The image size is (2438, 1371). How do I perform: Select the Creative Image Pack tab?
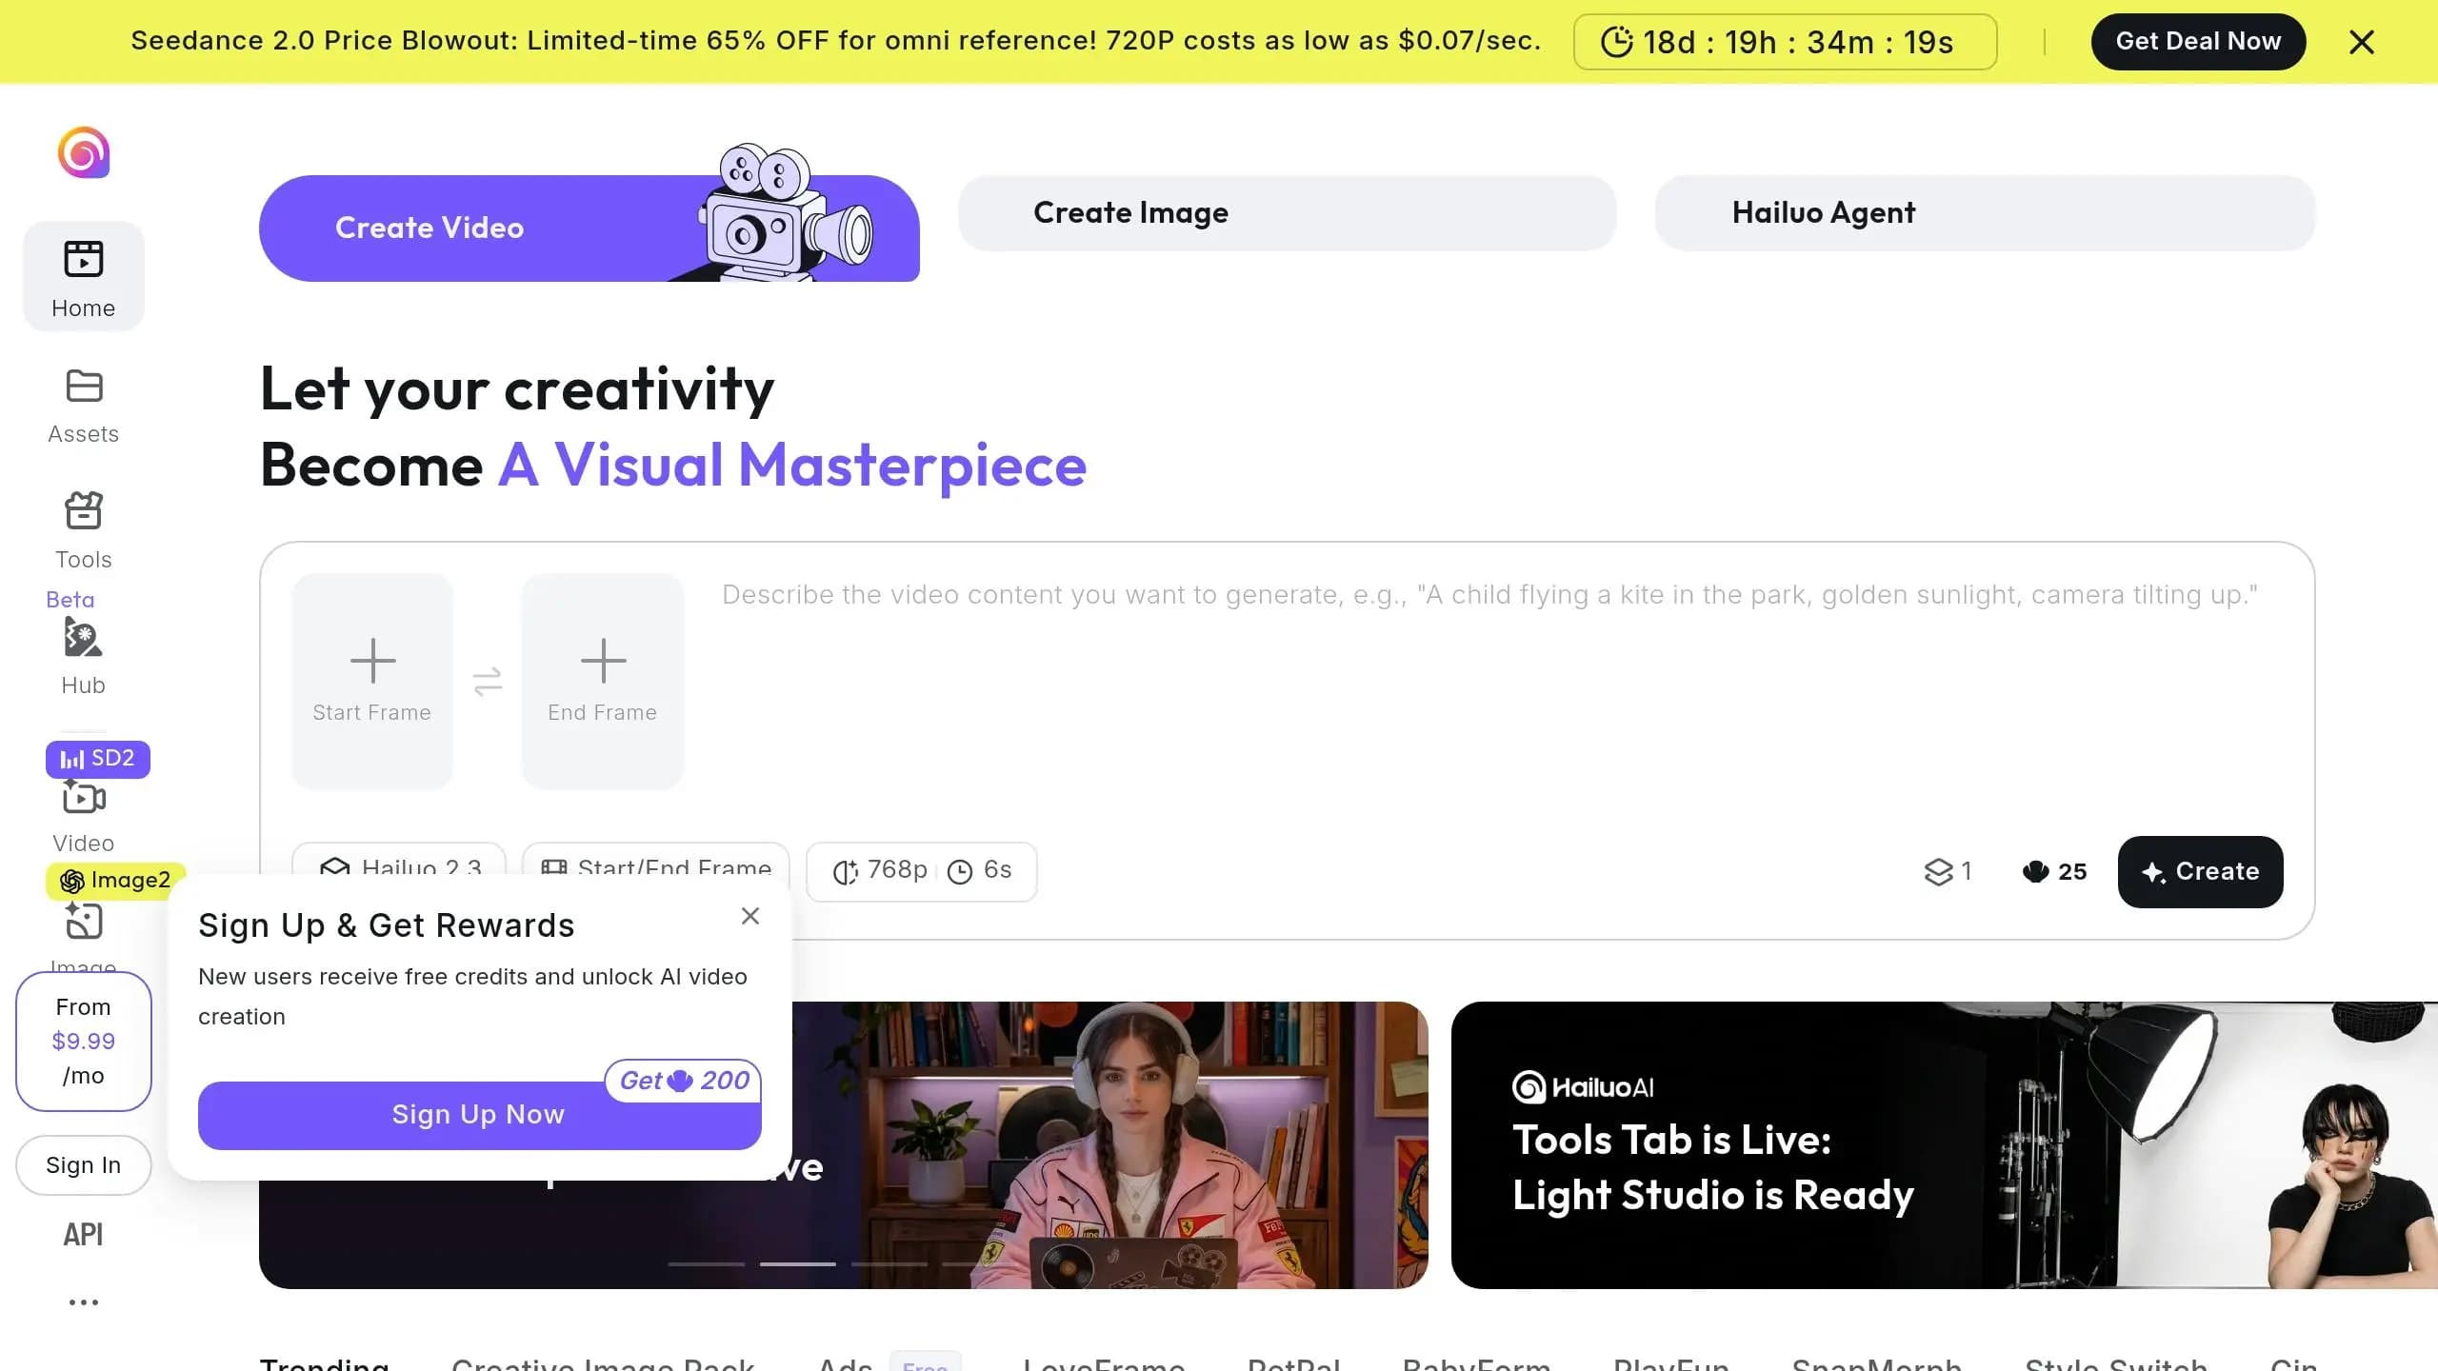point(604,1363)
